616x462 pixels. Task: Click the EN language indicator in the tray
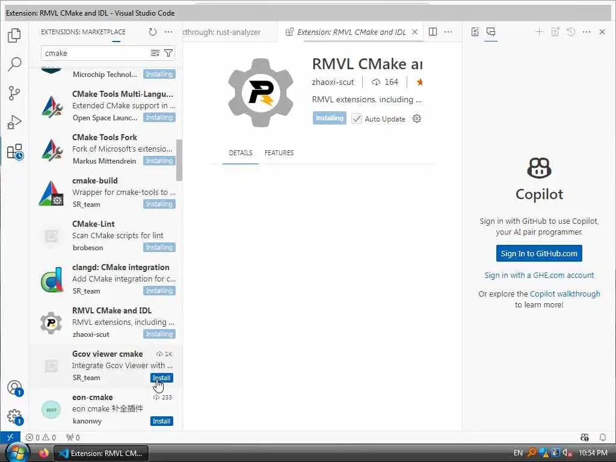(x=518, y=453)
